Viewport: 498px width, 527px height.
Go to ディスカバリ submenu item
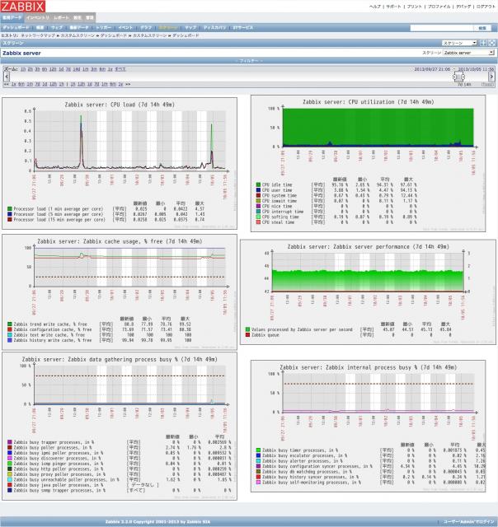click(214, 27)
